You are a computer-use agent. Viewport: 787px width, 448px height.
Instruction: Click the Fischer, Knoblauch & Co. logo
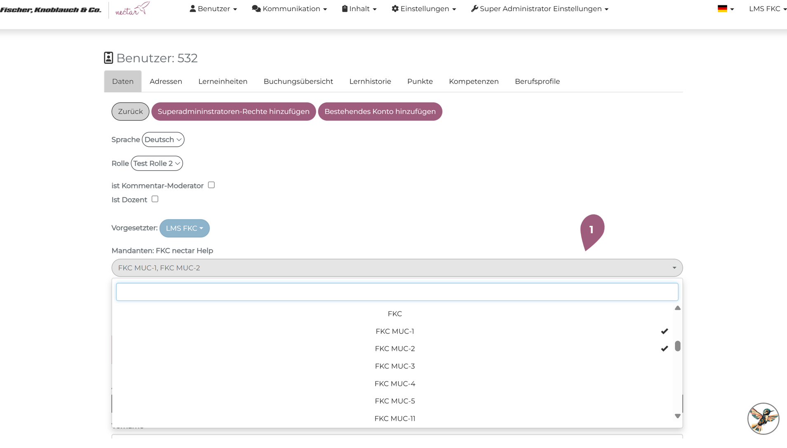coord(51,10)
